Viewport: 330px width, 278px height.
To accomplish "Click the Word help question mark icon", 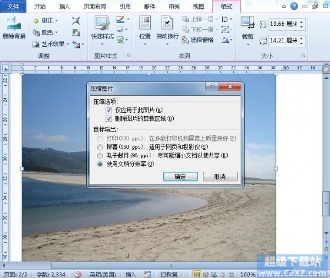I will click(x=295, y=7).
